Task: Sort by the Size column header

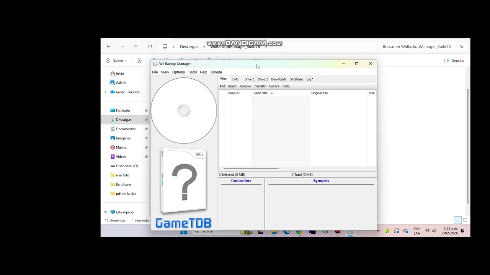Action: pyautogui.click(x=372, y=93)
